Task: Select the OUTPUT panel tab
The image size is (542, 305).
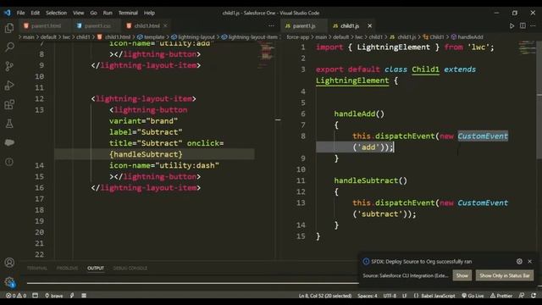Action: coord(96,268)
